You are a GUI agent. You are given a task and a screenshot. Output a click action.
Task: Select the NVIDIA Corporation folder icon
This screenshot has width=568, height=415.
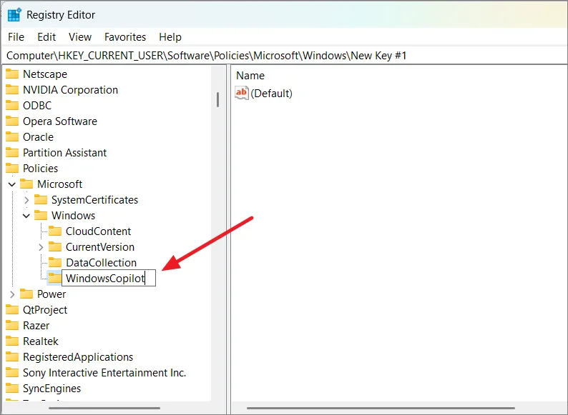point(12,90)
